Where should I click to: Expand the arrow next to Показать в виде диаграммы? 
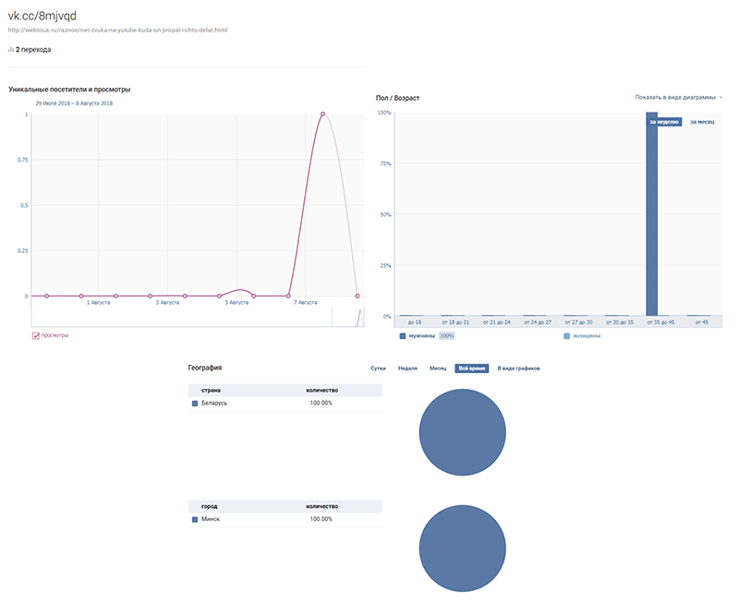click(x=721, y=97)
